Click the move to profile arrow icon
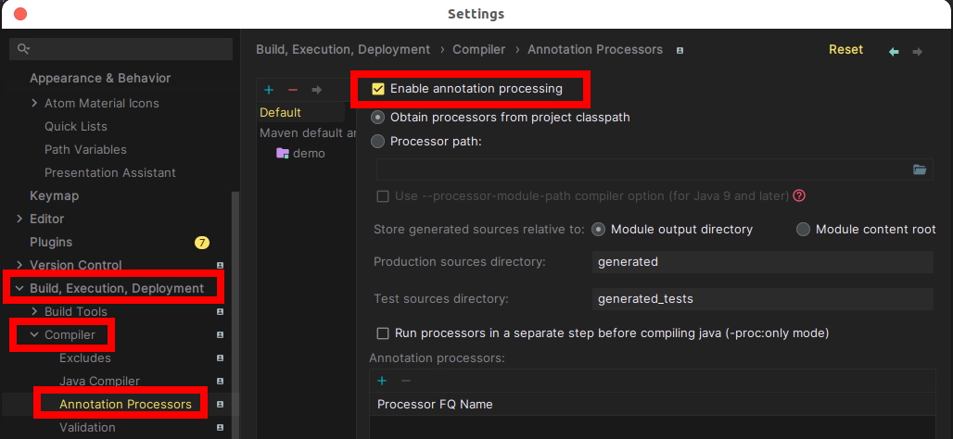Image resolution: width=953 pixels, height=439 pixels. pyautogui.click(x=317, y=90)
